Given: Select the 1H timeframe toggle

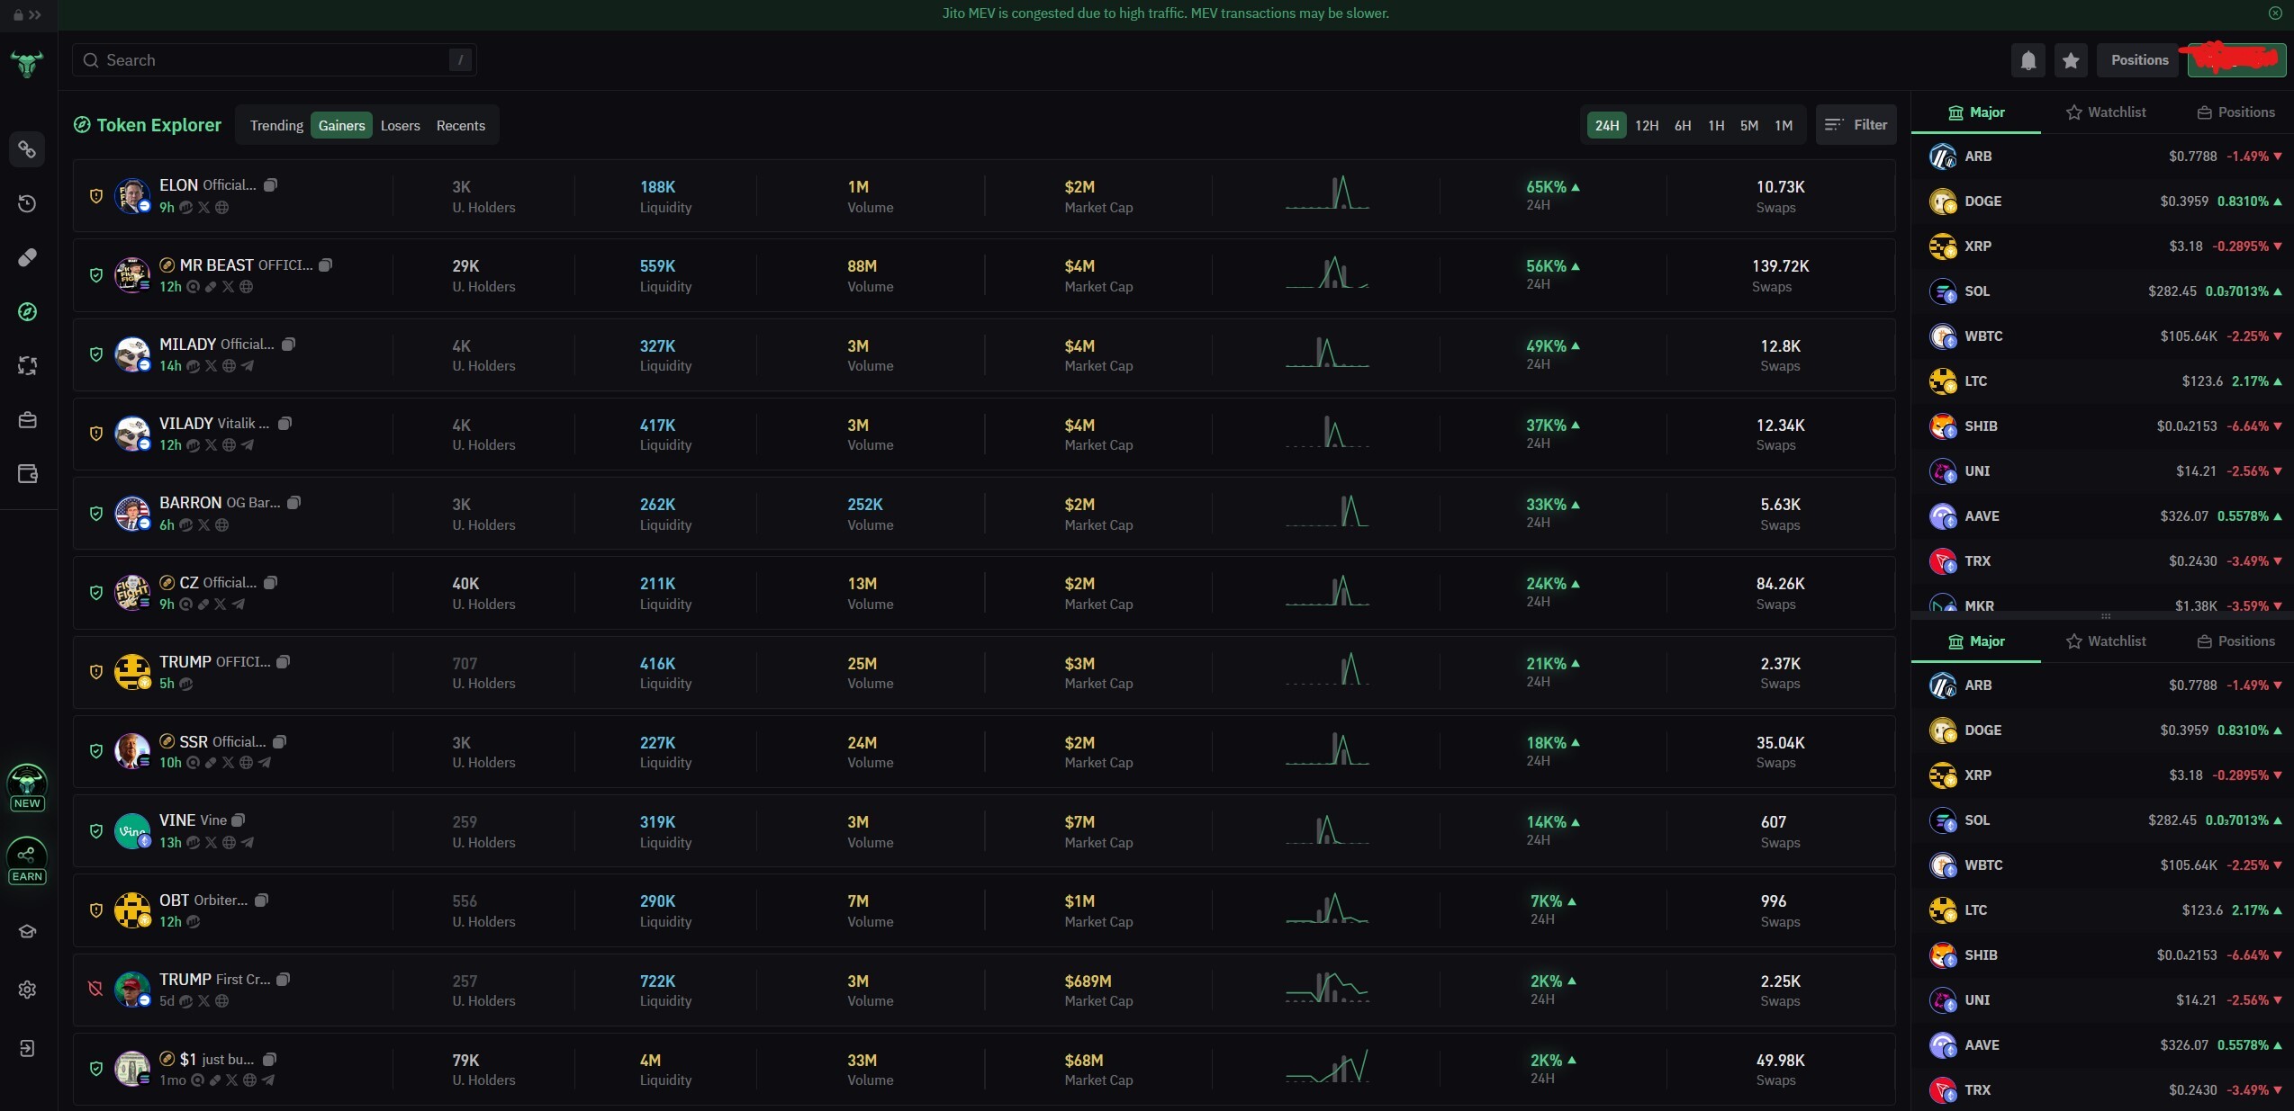Looking at the screenshot, I should coord(1716,126).
